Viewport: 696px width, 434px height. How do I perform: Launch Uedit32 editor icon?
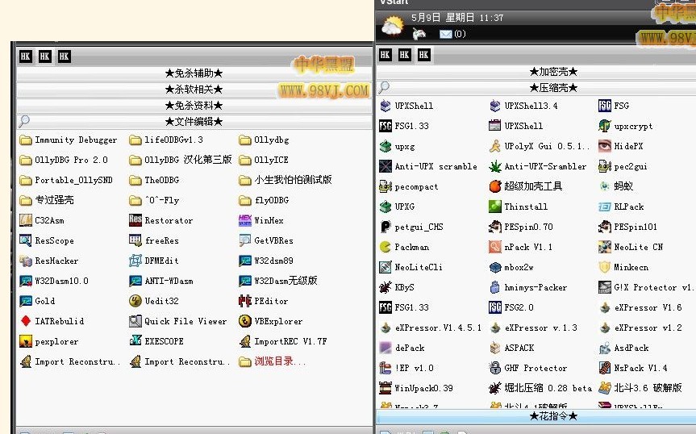coord(135,301)
